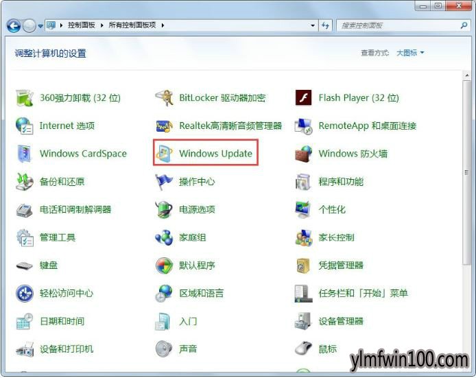Open the 声音 speaker icon

[164, 349]
